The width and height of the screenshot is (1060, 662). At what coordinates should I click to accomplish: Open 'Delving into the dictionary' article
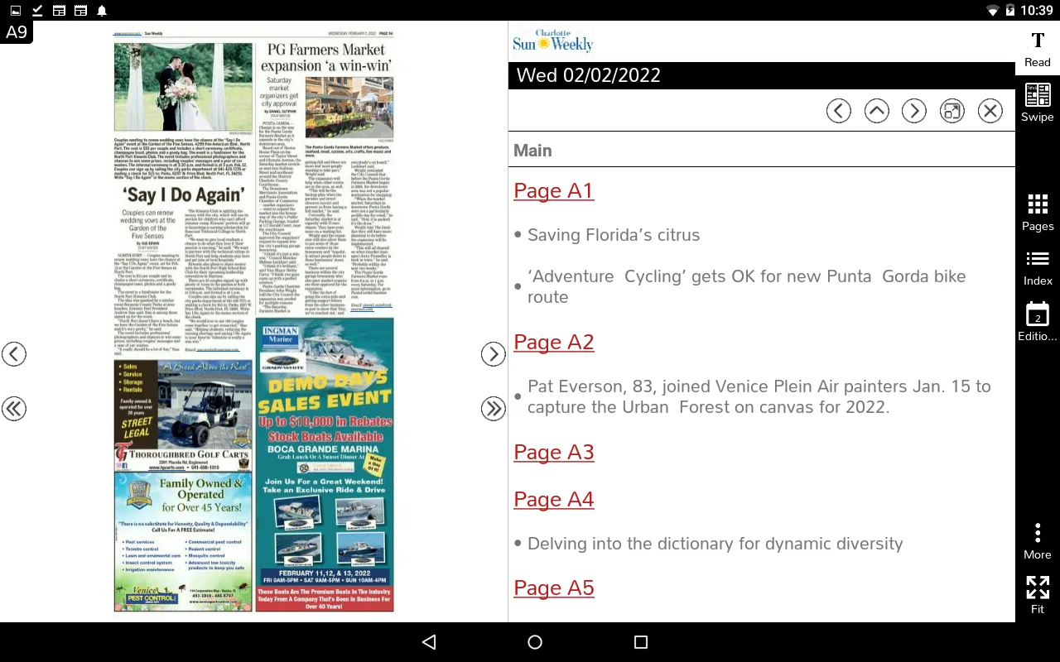[715, 544]
